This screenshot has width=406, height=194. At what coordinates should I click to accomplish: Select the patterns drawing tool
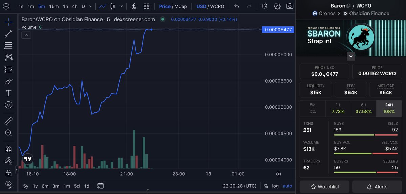pyautogui.click(x=9, y=57)
